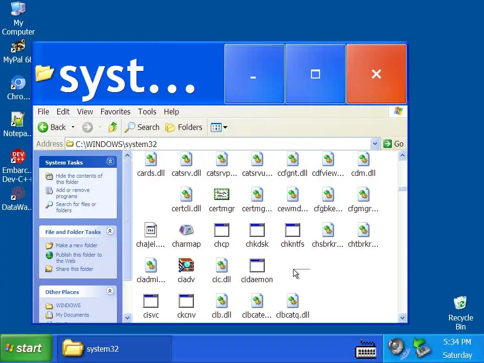
Task: Open the on-screen keyboard taskbar icon
Action: 366,349
